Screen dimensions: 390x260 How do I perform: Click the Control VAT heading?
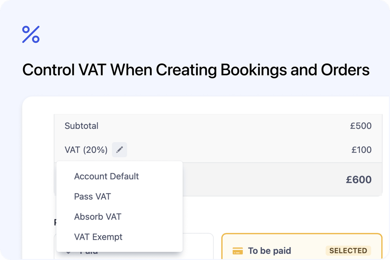tap(196, 70)
